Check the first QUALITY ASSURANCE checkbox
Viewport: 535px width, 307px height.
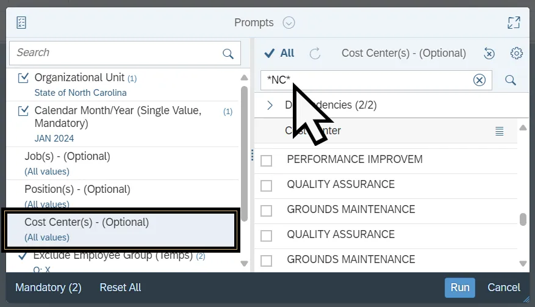click(x=267, y=186)
